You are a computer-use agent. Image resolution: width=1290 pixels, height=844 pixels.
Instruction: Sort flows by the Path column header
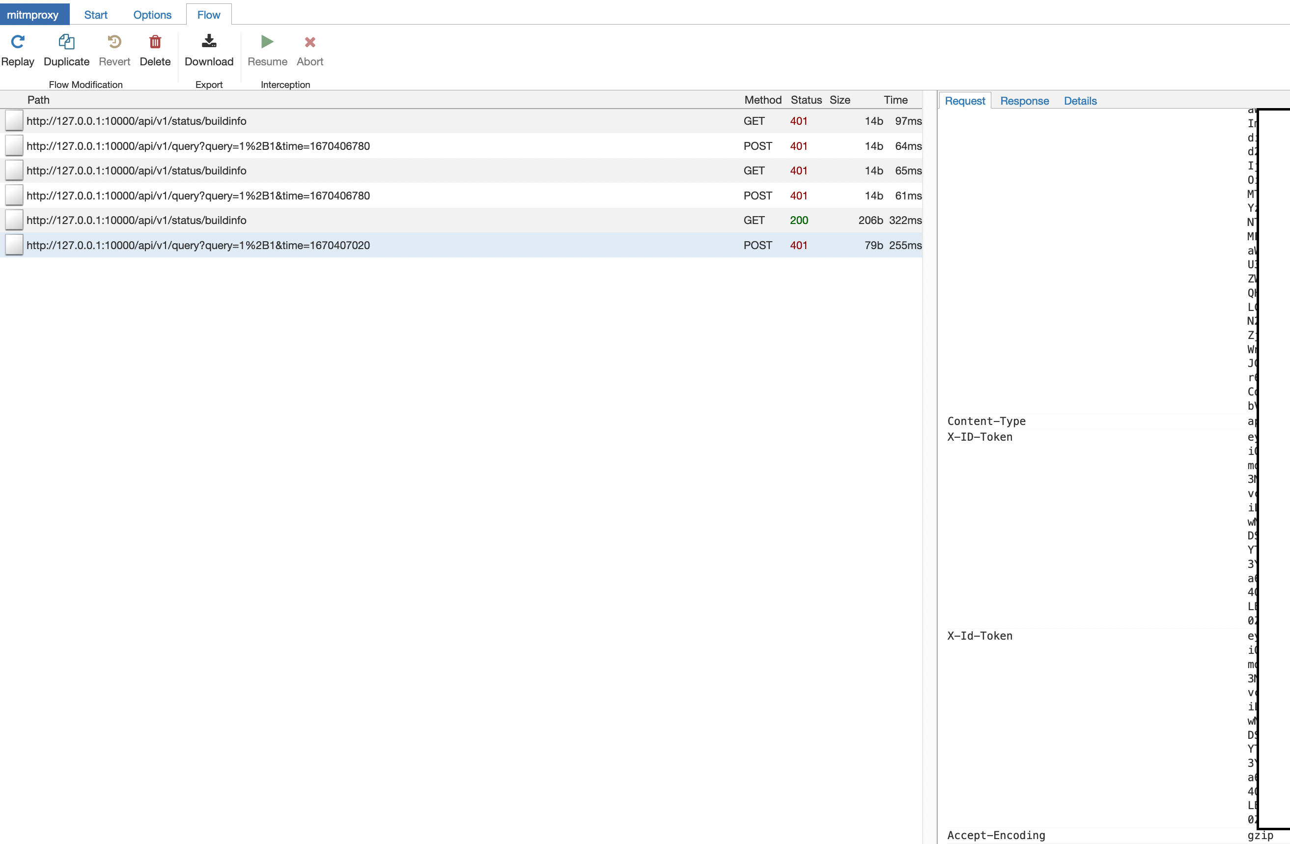coord(38,100)
